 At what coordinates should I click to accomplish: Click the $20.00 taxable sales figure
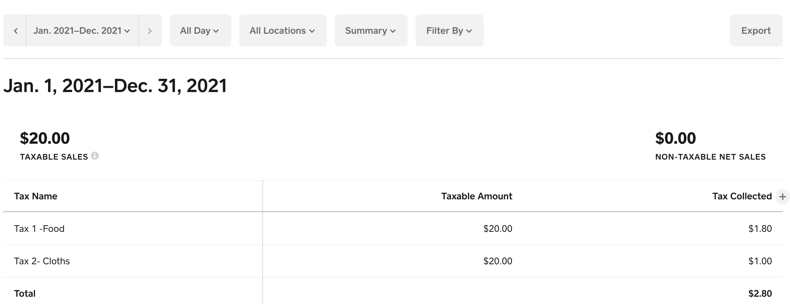pyautogui.click(x=45, y=138)
